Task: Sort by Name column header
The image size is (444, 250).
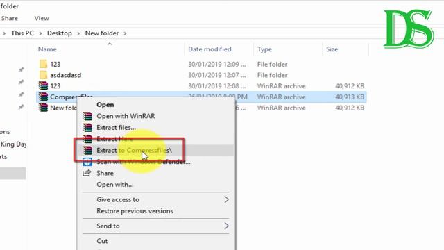Action: (x=47, y=49)
